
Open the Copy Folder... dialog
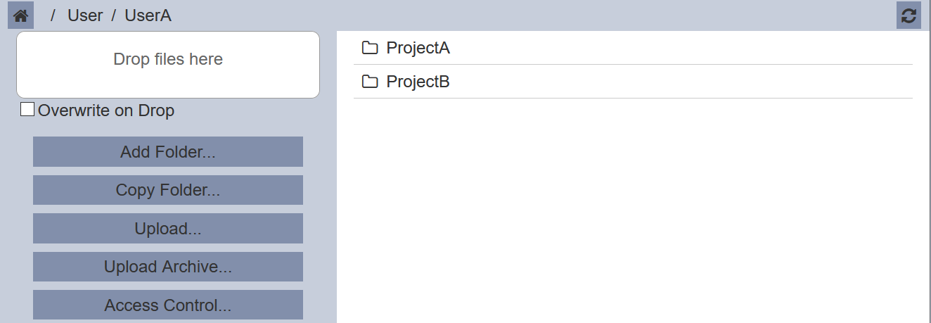pyautogui.click(x=168, y=190)
